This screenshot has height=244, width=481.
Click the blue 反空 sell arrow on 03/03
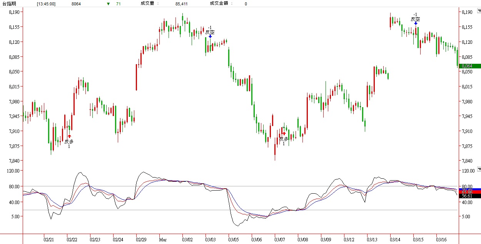(210, 36)
